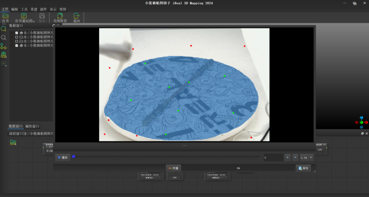Switch to the 数据窗口 tab

tap(15, 126)
